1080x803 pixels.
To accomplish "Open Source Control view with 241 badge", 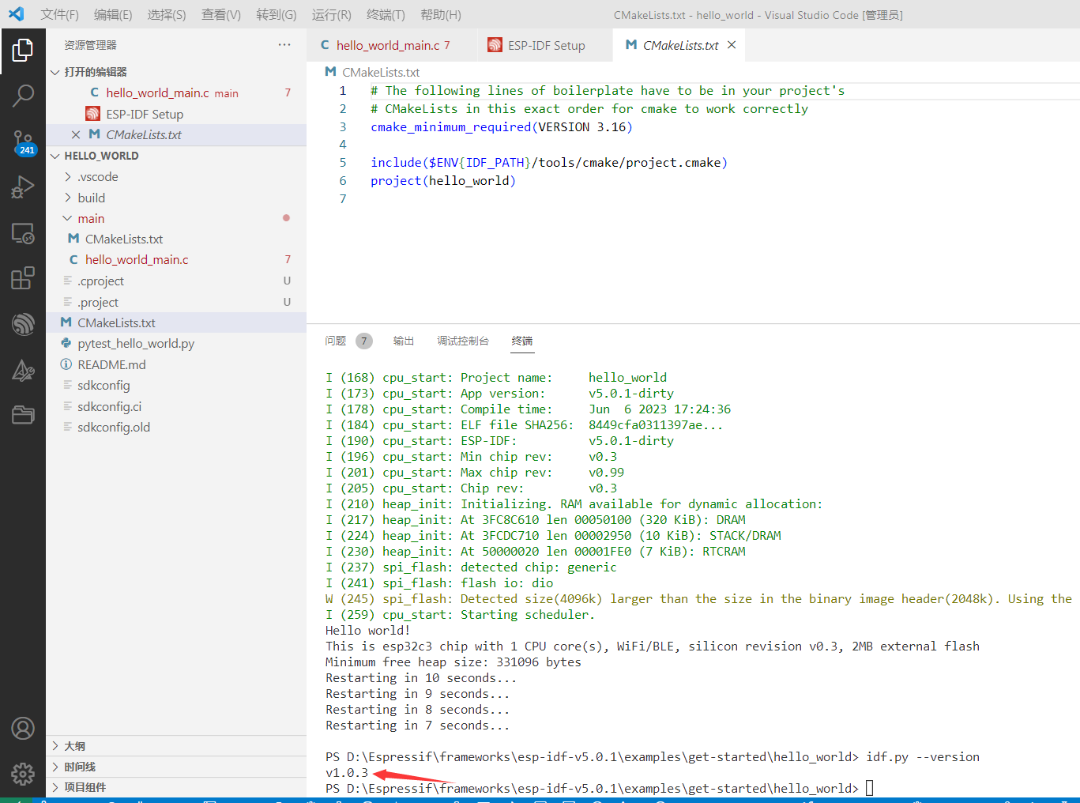I will click(23, 143).
